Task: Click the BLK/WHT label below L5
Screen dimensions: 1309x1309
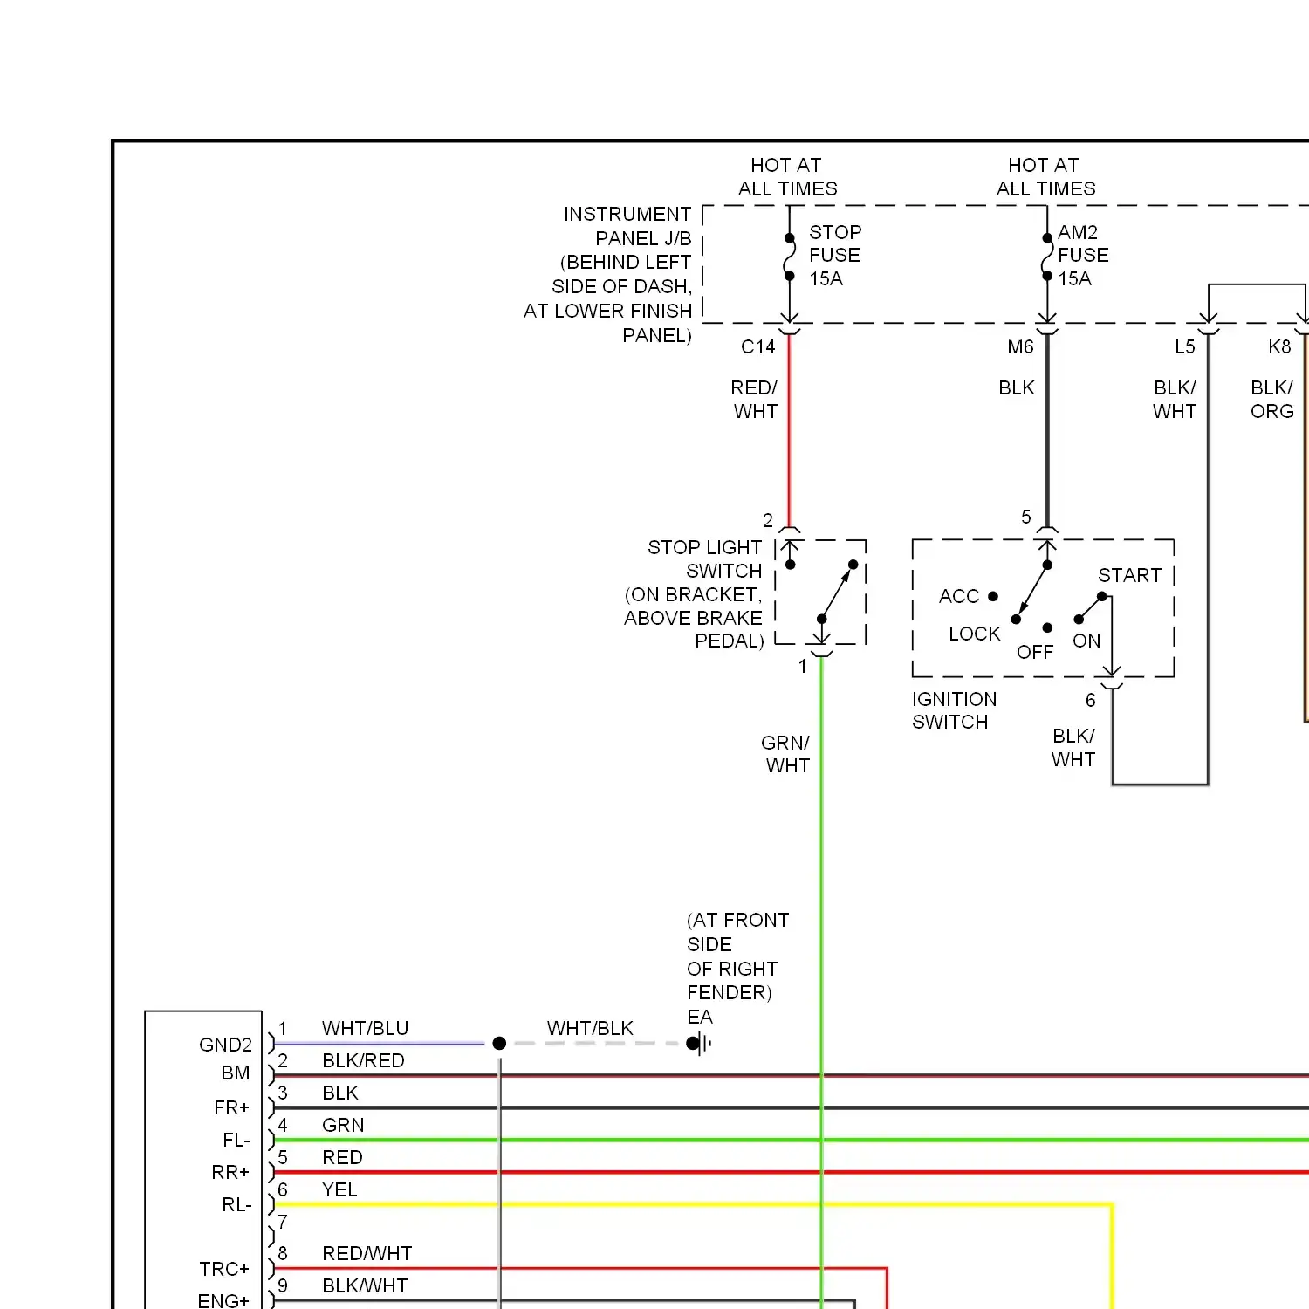Action: point(1175,400)
